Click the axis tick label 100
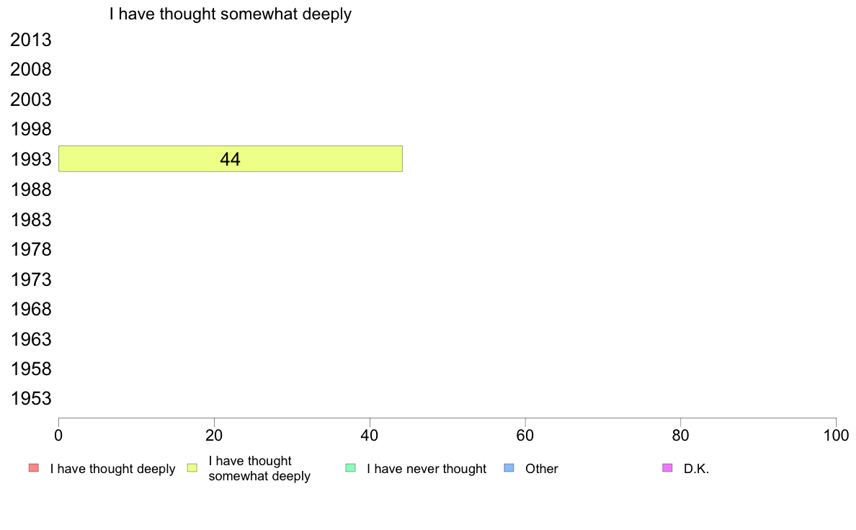Screen dimensions: 856x530 pyautogui.click(x=836, y=435)
